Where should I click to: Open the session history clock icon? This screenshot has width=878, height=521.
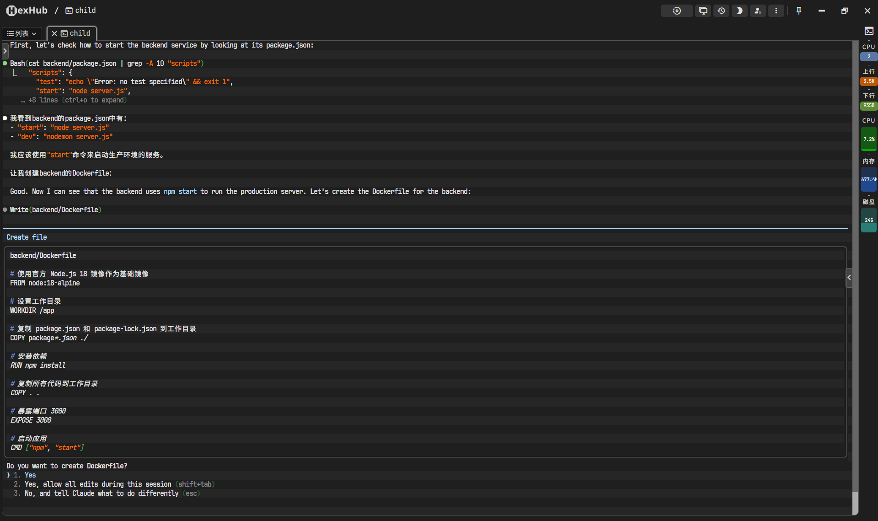[x=721, y=11]
